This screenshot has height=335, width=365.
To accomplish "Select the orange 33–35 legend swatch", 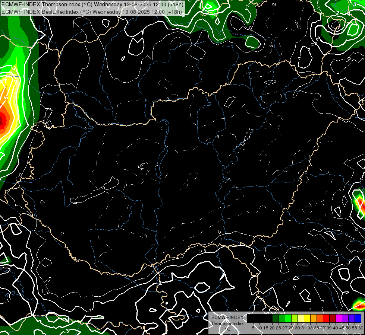I will [314, 318].
